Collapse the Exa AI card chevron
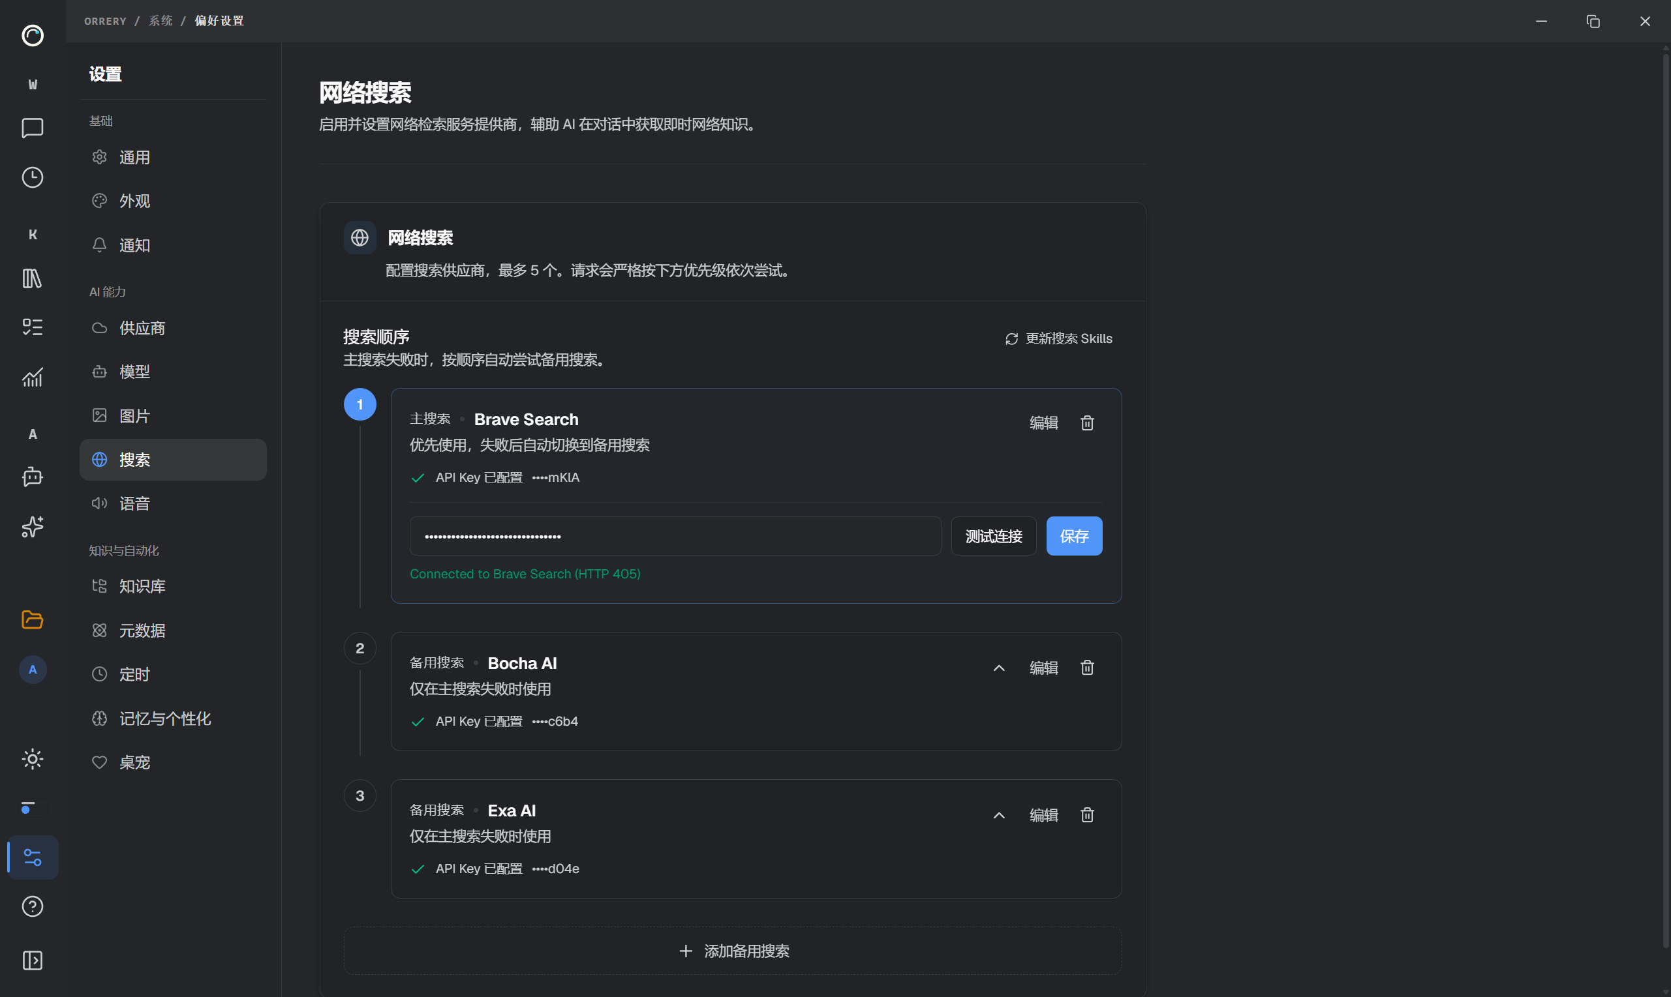 (x=999, y=815)
